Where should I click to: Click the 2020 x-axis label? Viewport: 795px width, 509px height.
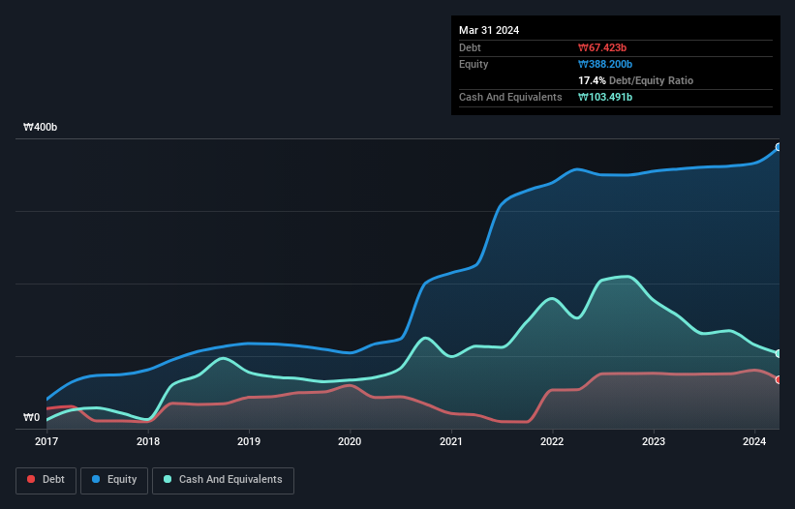350,441
